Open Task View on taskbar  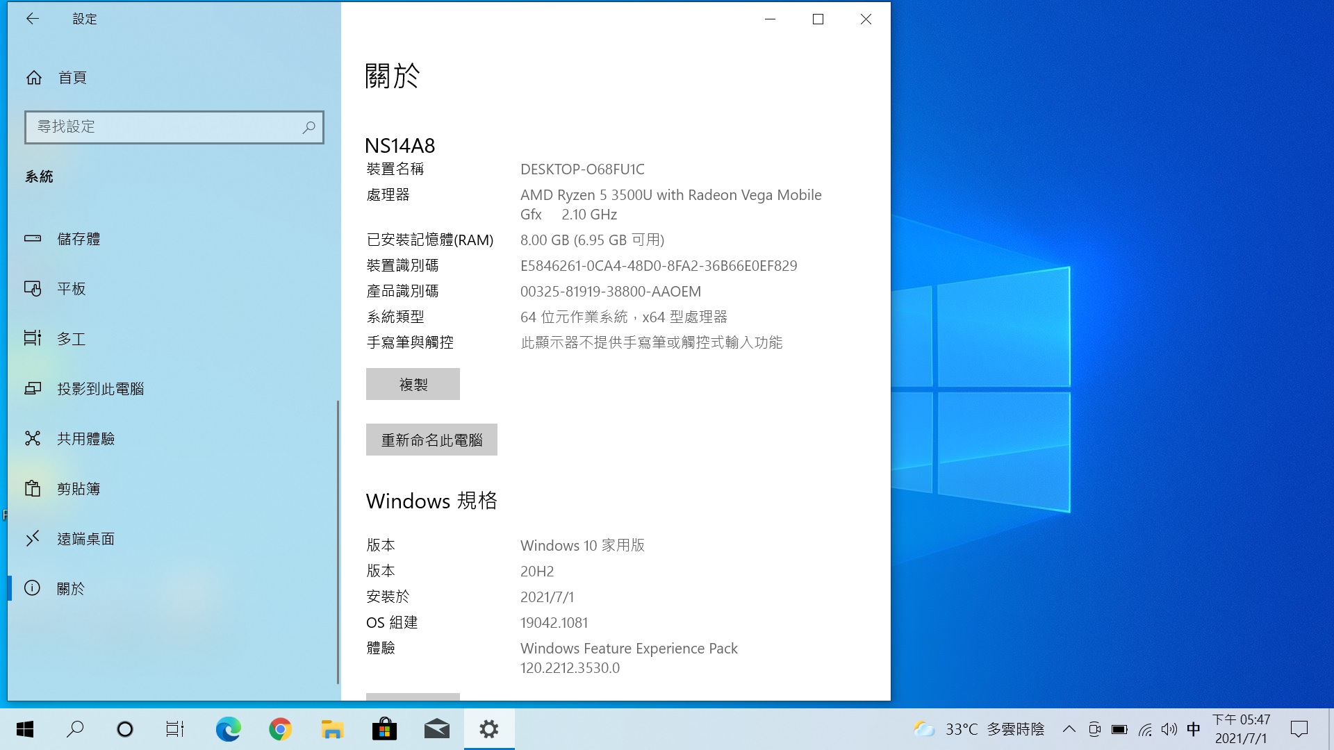(174, 729)
